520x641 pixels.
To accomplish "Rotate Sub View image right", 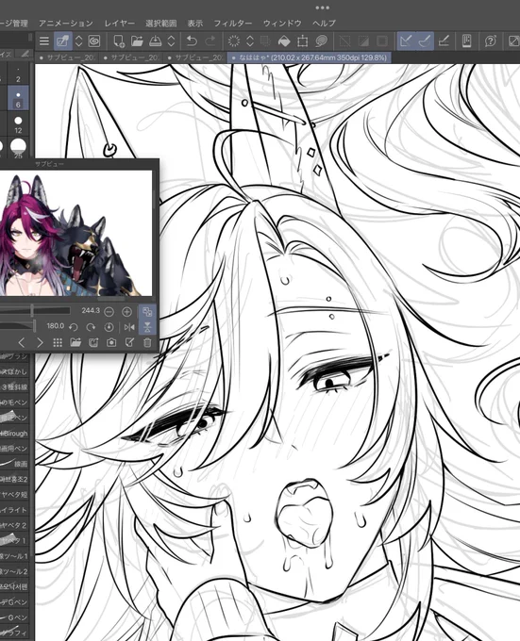I will point(91,327).
